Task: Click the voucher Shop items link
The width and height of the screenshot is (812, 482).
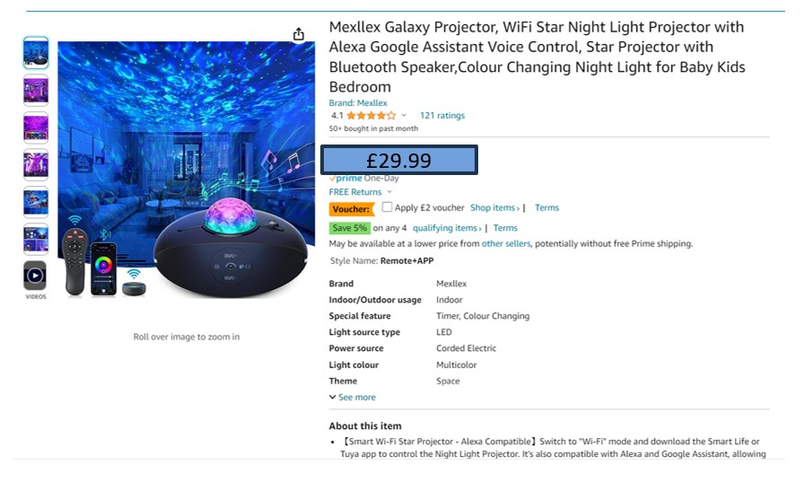Action: tap(494, 208)
